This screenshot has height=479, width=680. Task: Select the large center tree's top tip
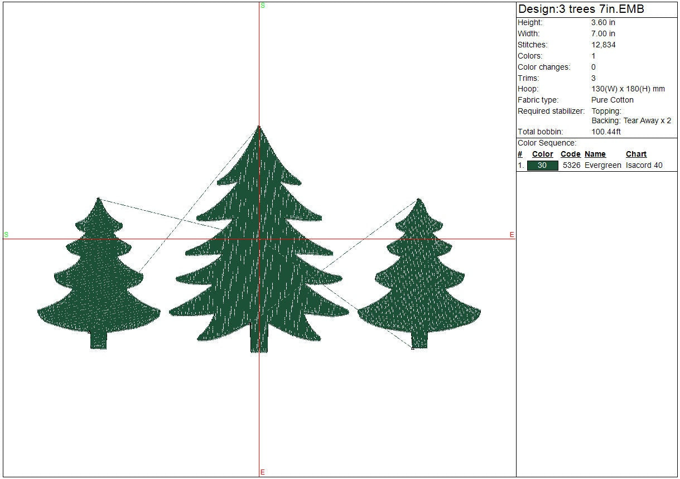point(259,129)
